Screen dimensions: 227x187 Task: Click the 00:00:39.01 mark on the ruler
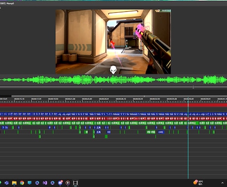click(x=205, y=99)
